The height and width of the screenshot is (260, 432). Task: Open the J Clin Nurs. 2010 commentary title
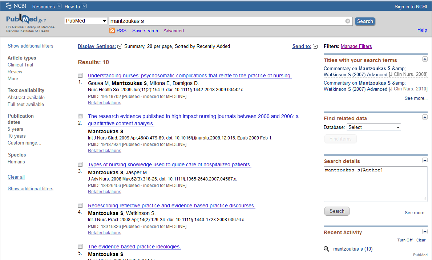point(364,86)
